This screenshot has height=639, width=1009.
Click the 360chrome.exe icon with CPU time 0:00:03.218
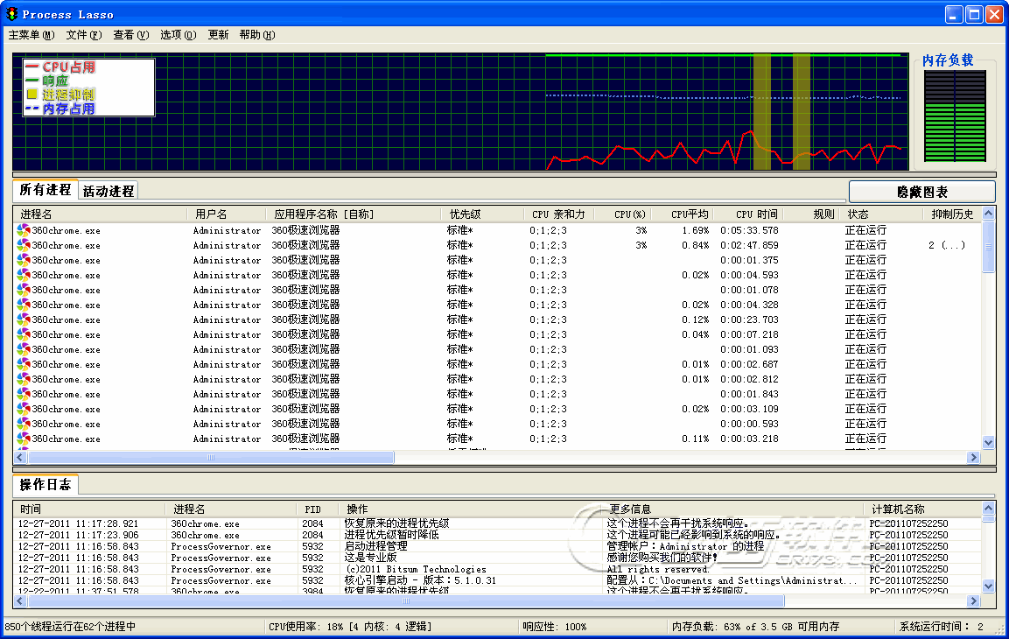[x=24, y=439]
